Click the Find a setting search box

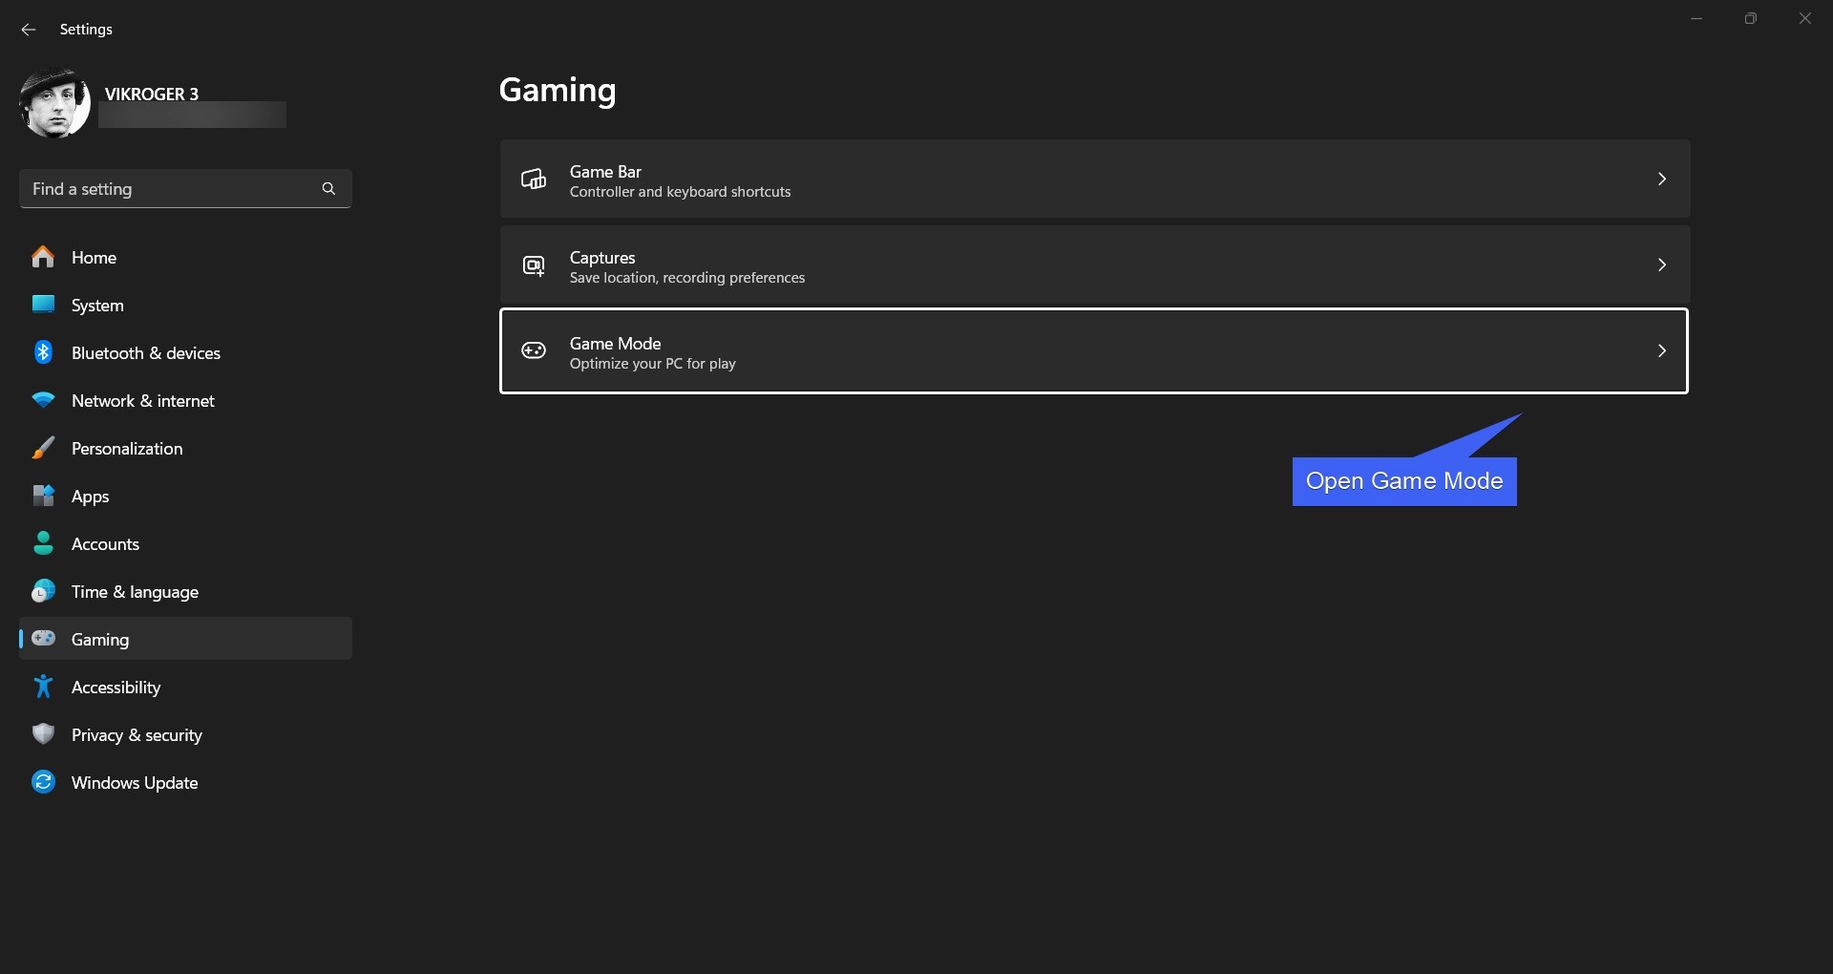(x=185, y=189)
